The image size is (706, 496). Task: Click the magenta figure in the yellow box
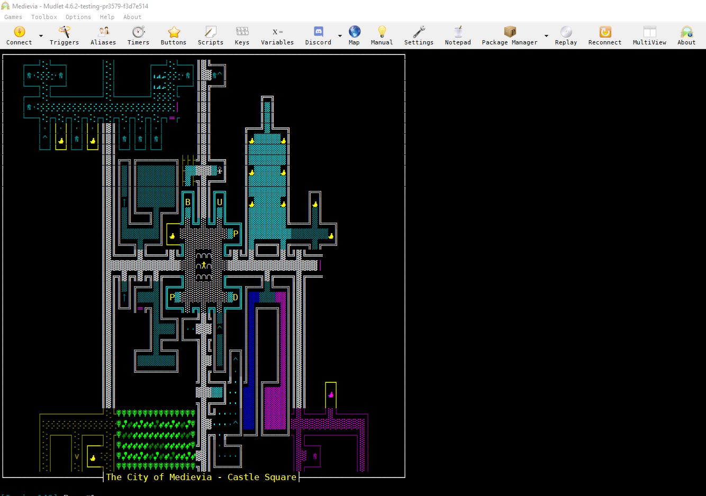click(331, 394)
